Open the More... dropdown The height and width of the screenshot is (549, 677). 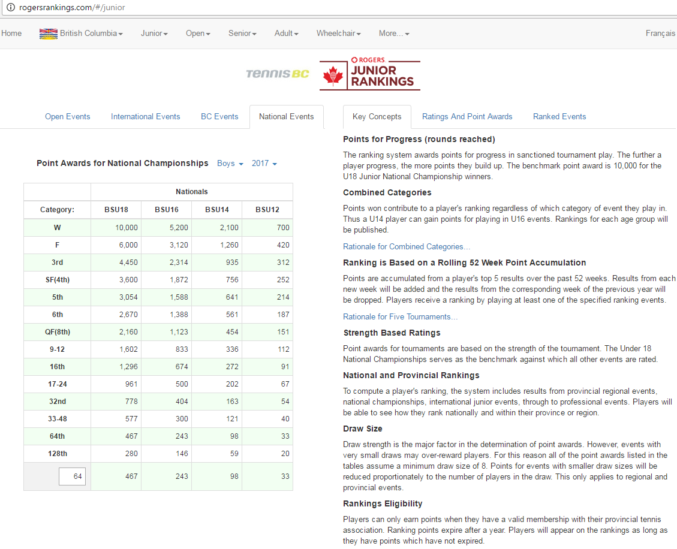[x=394, y=33]
